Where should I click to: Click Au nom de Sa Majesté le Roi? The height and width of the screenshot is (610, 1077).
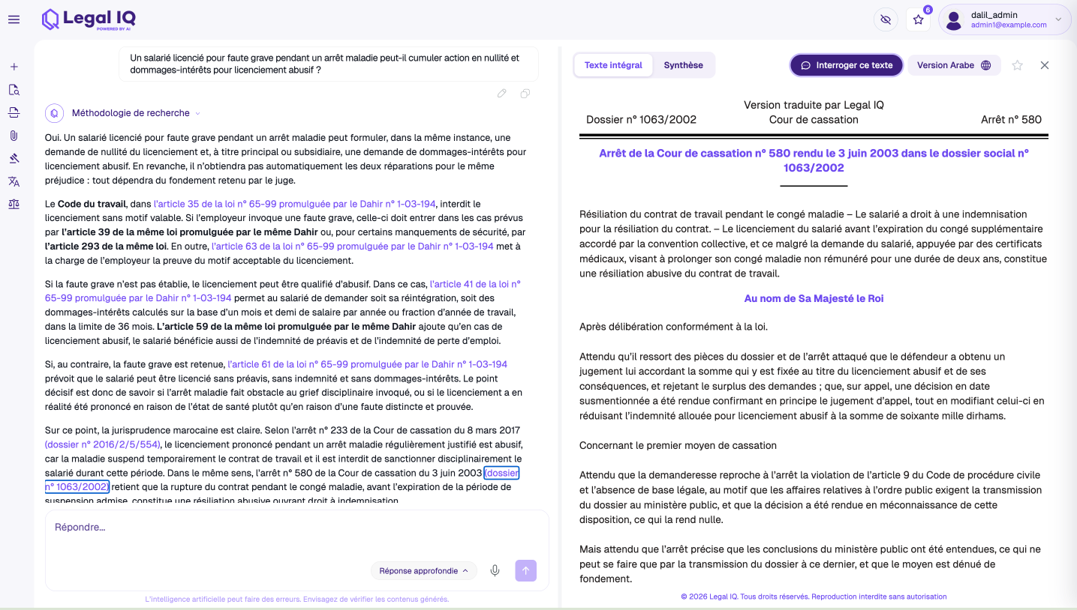(814, 298)
